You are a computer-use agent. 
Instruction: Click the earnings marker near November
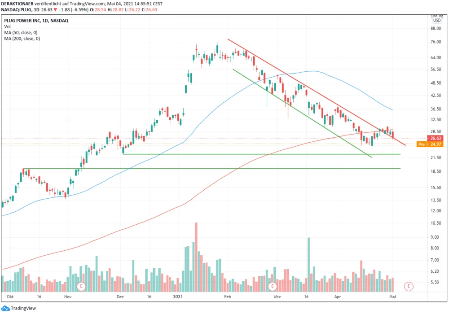click(81, 286)
